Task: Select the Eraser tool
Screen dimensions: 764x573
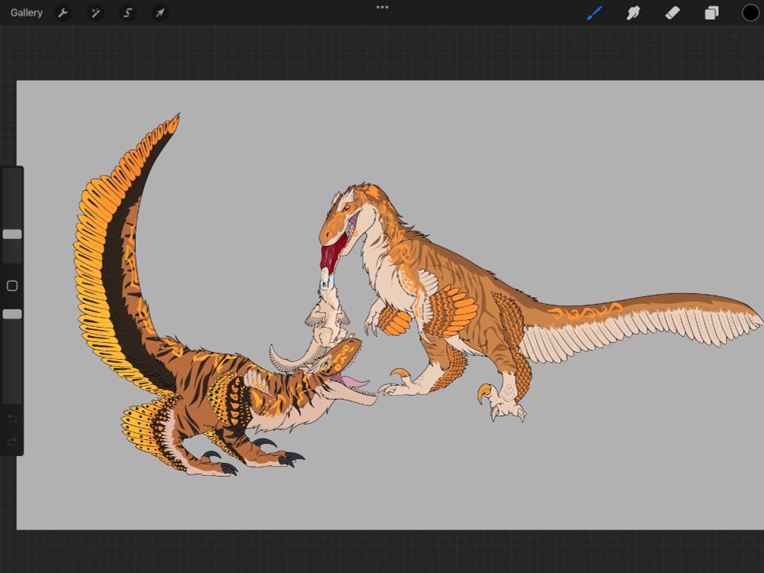Action: pyautogui.click(x=672, y=13)
